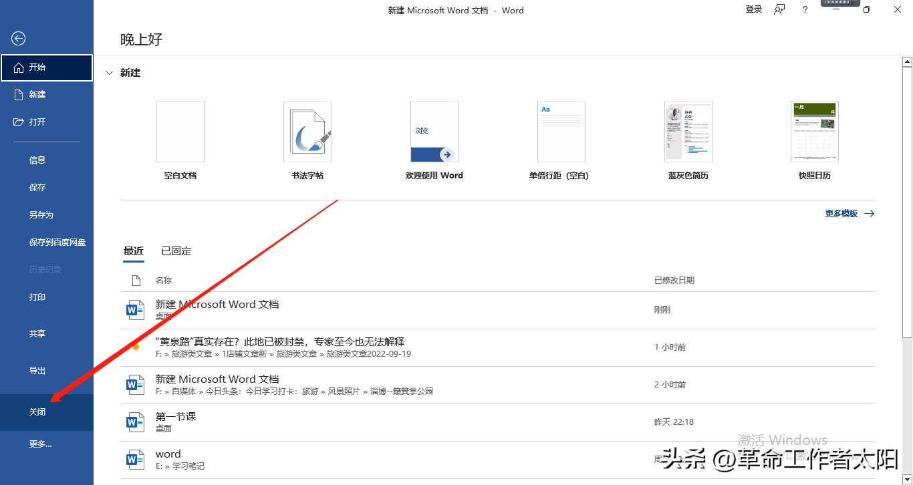This screenshot has height=485, width=913.
Task: Click the 1 小时前 date entry
Action: click(x=670, y=347)
